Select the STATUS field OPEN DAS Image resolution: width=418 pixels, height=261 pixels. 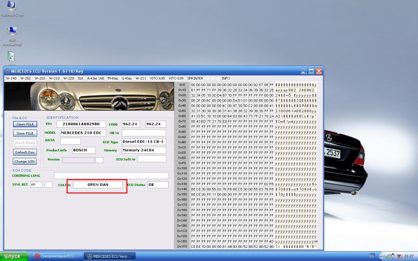98,185
